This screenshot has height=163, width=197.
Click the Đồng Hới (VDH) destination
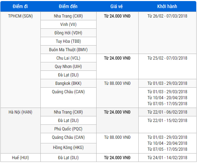(68, 33)
